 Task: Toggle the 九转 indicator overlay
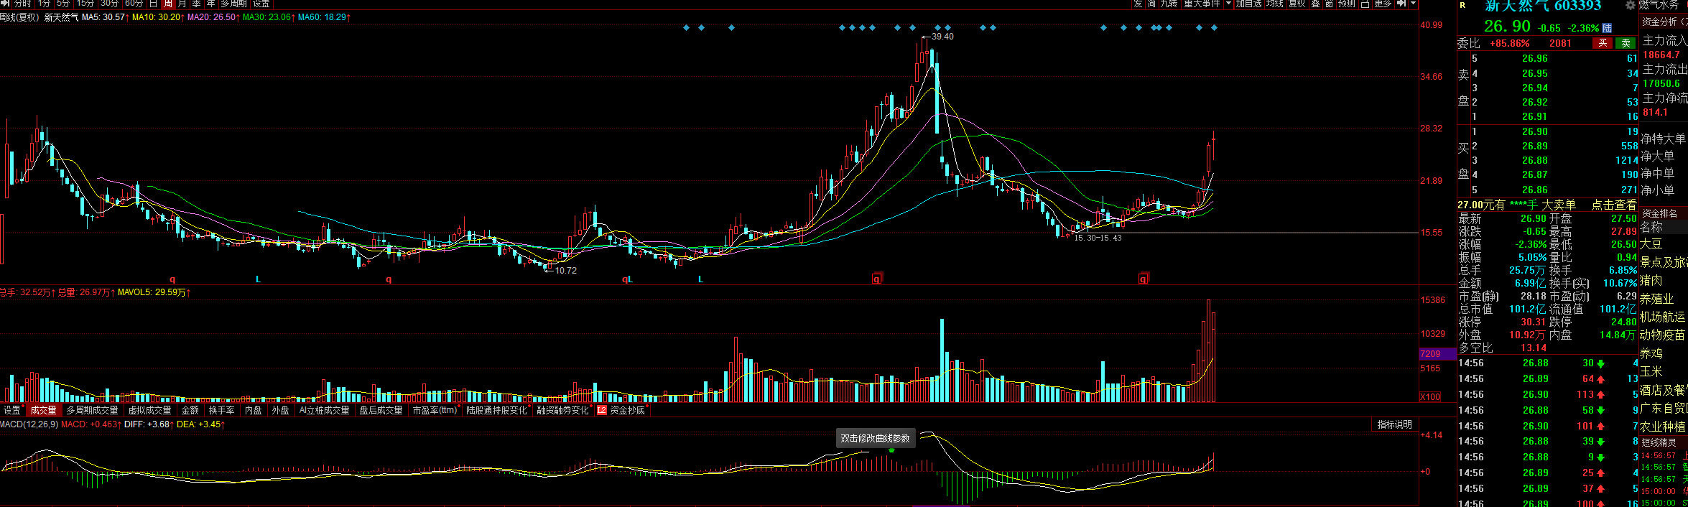1169,4
